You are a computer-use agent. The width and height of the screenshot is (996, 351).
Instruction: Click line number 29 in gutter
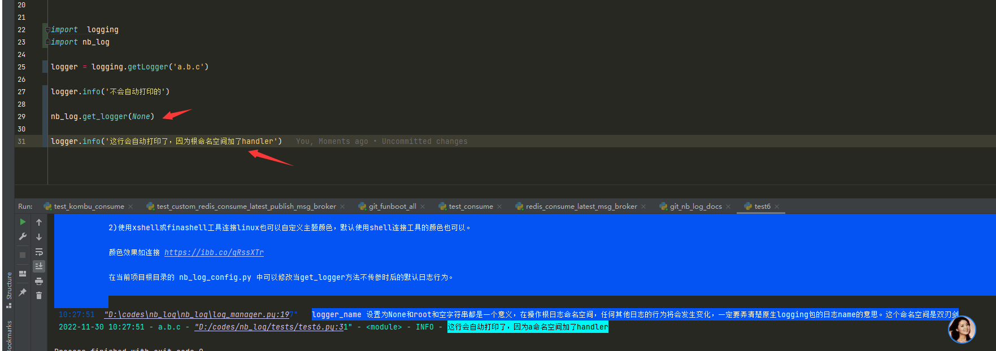point(21,116)
